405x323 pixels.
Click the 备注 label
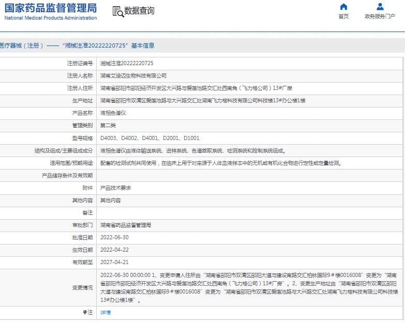[x=87, y=213]
